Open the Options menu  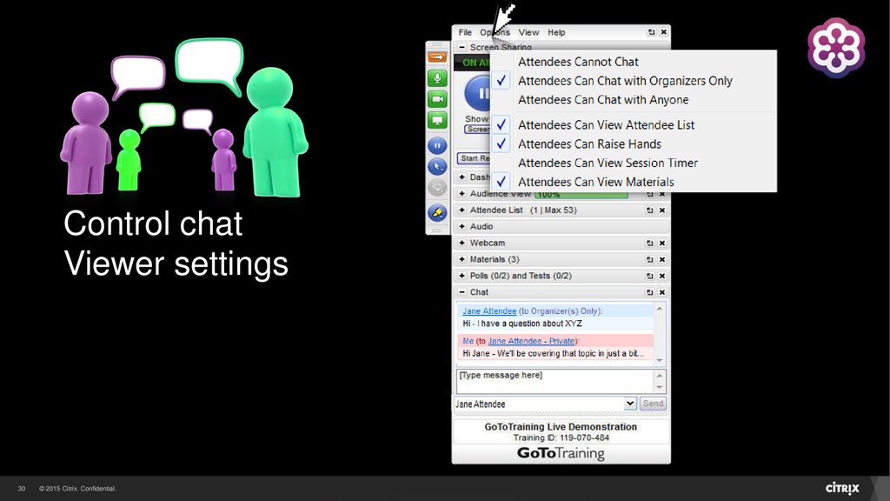pos(495,32)
